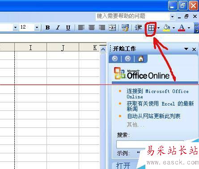Open help question history dropdown
The image size is (199, 169).
172,17
